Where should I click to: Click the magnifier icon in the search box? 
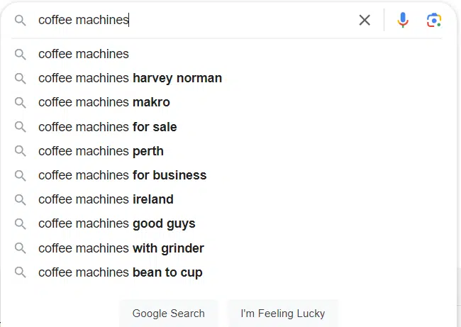(21, 21)
